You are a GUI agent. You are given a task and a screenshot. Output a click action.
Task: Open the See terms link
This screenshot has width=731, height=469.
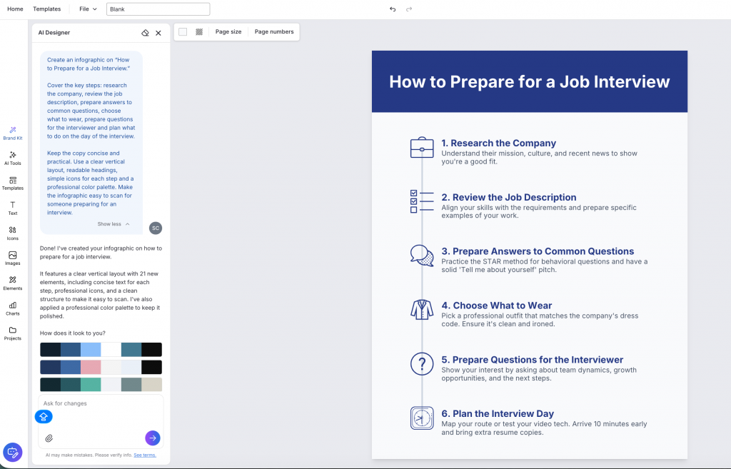tap(145, 455)
